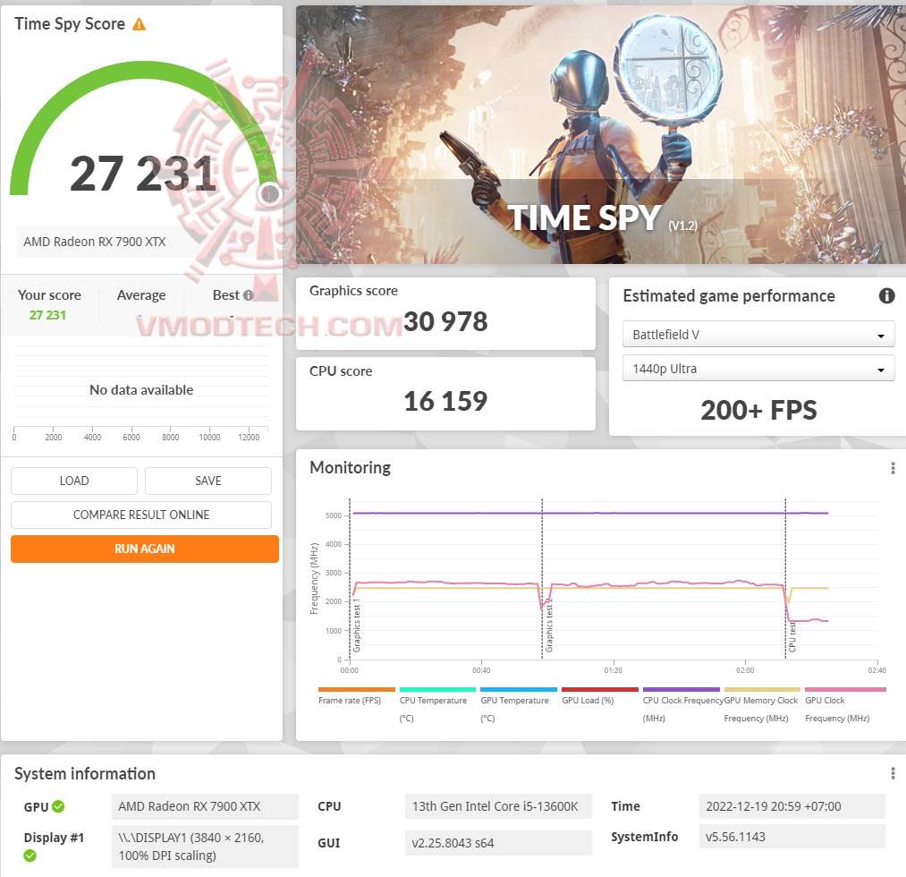
Task: Open the Monitoring panel options menu
Action: coord(892,467)
